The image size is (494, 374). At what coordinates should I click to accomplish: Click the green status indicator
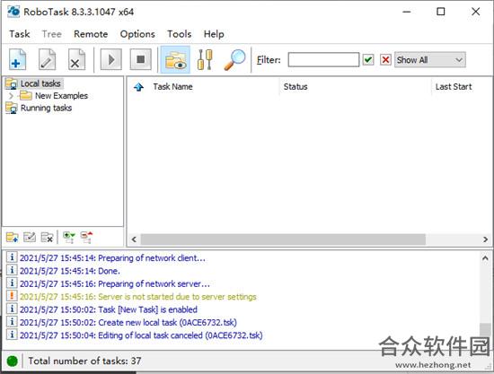(13, 361)
